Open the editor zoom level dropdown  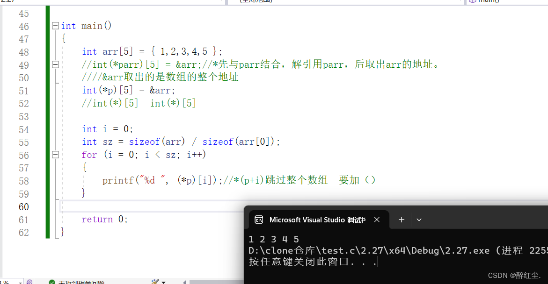[x=20, y=282]
